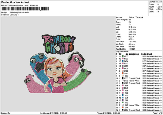Click 'Emerald Black' description in stop row 12
The width and height of the screenshot is (163, 115).
click(134, 83)
